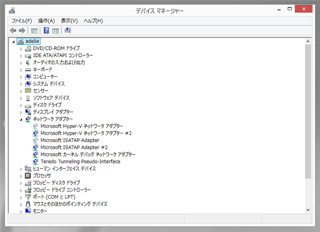Select Microsoft Hyper-V ネットワーク アダプター #2
The width and height of the screenshot is (320, 232).
(86, 133)
